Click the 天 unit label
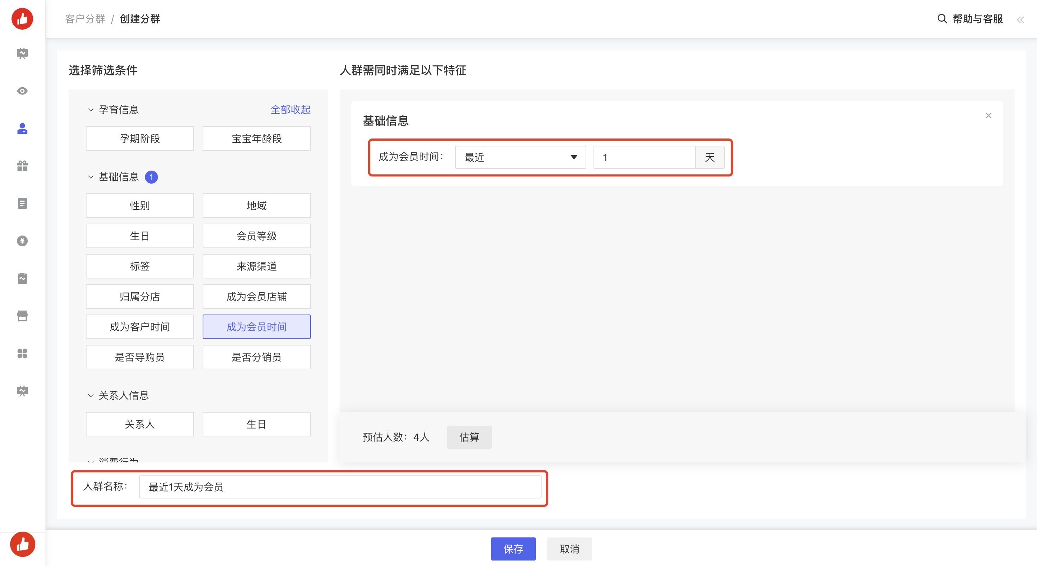This screenshot has width=1037, height=567. [x=710, y=157]
